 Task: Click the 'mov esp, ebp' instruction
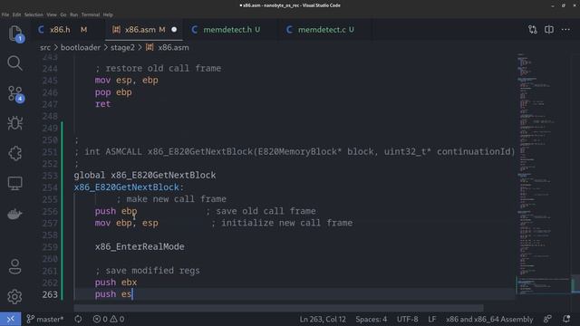coord(126,81)
